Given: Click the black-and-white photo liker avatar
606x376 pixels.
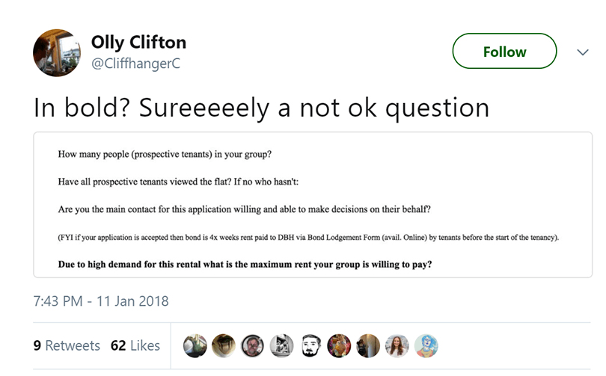Looking at the screenshot, I should click(281, 345).
